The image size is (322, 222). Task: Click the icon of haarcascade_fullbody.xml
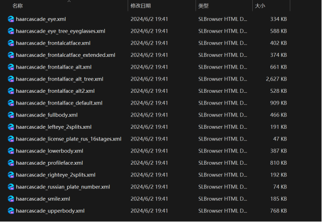tap(11, 115)
